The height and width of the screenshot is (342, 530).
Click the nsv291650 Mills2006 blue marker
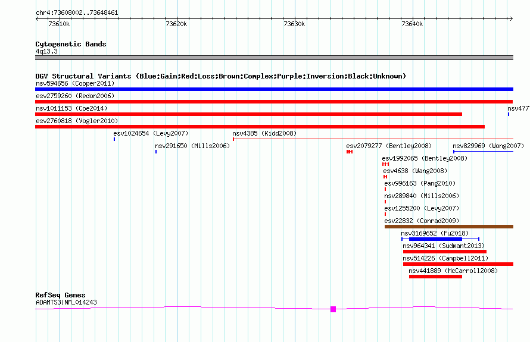coord(156,152)
